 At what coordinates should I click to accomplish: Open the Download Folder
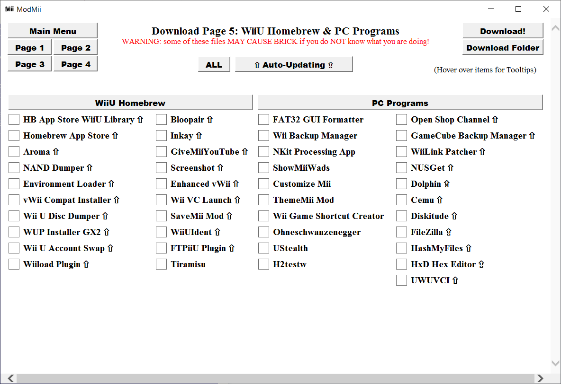[x=503, y=47]
